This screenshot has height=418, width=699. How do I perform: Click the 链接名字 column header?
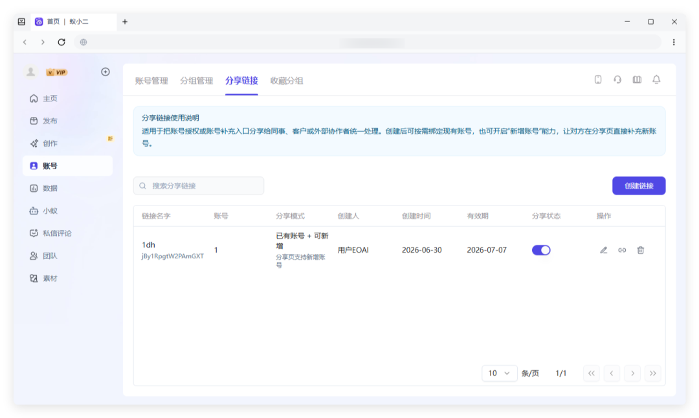[x=156, y=216]
